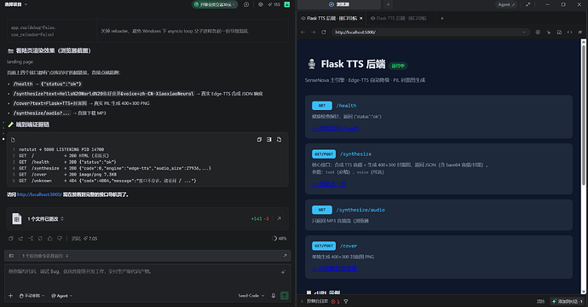The width and height of the screenshot is (588, 307).
Task: Click the insert icon on the code block
Action: click(x=269, y=140)
